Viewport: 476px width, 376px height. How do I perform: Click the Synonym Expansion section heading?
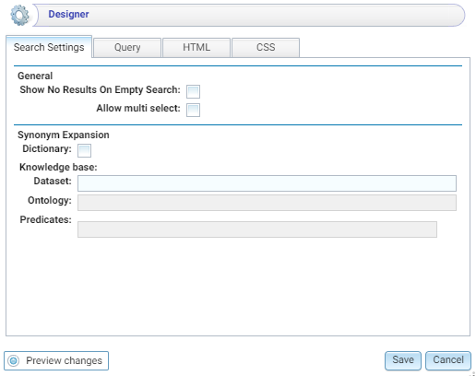(x=64, y=135)
